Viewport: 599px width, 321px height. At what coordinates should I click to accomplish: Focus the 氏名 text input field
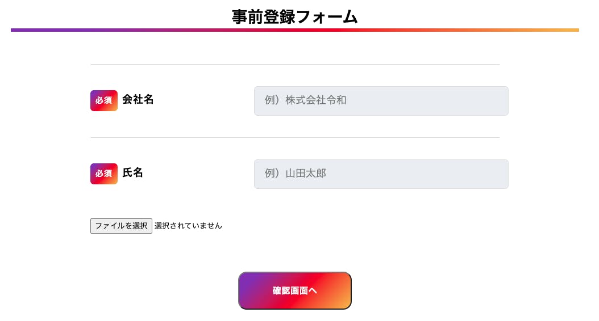[x=381, y=174]
